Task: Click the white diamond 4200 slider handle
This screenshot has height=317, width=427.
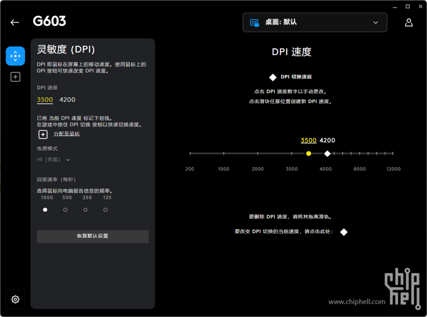Action: click(x=327, y=153)
